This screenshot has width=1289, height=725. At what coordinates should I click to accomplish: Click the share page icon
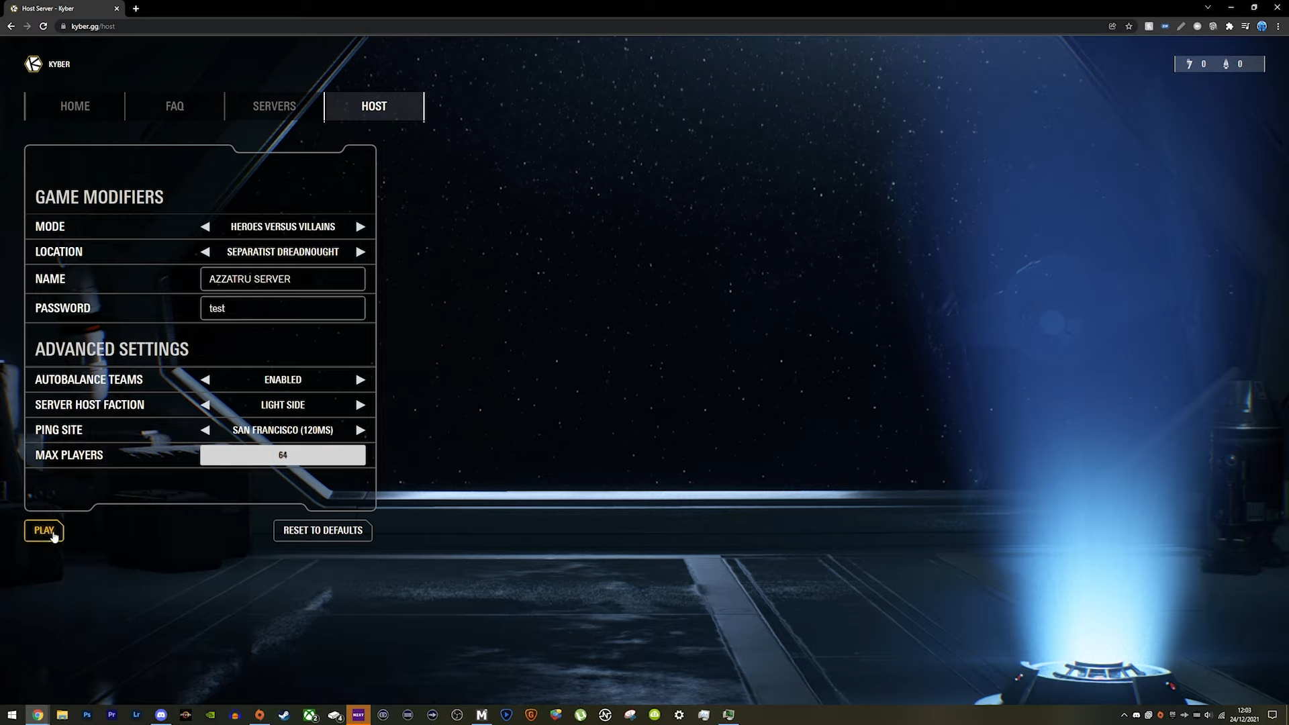1112,26
